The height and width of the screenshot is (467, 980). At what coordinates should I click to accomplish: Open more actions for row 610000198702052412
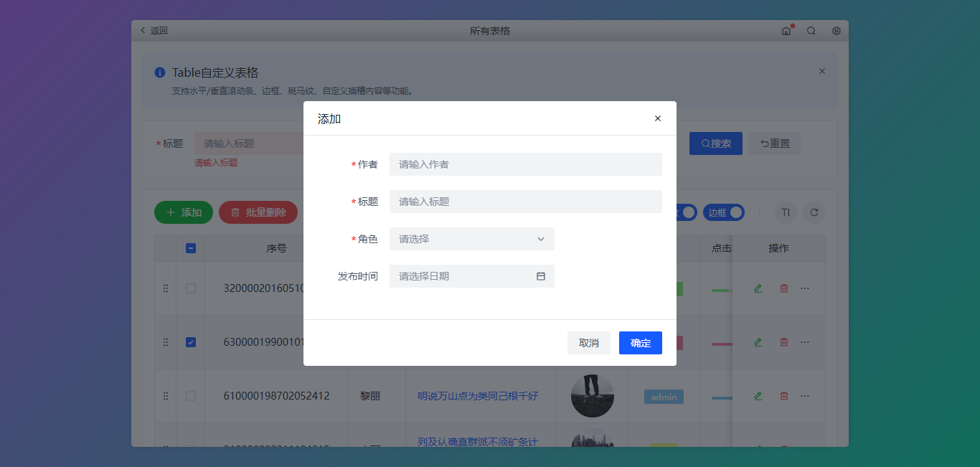pos(805,396)
